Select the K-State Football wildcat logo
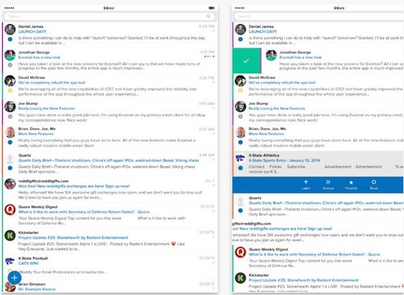 click(10, 261)
